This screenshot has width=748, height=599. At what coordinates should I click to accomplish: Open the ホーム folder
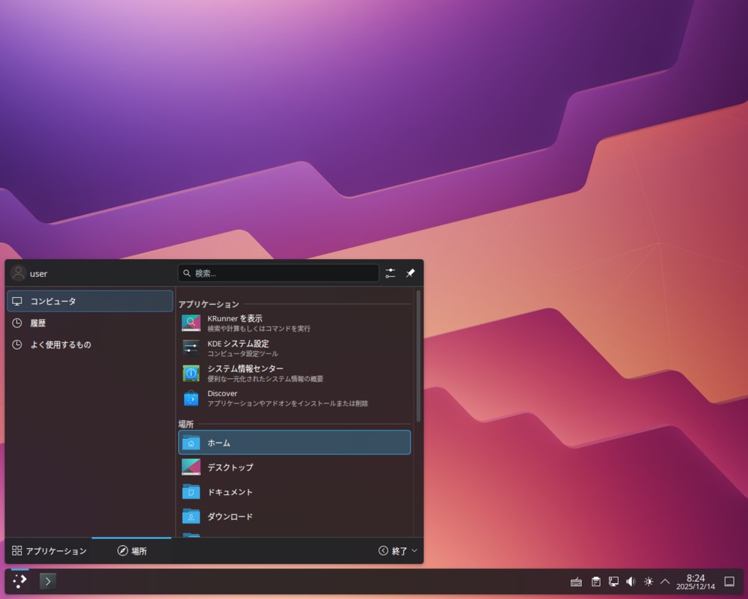293,443
